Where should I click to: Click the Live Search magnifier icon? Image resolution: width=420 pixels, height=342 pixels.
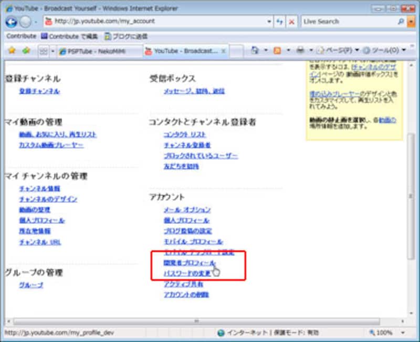(400, 22)
